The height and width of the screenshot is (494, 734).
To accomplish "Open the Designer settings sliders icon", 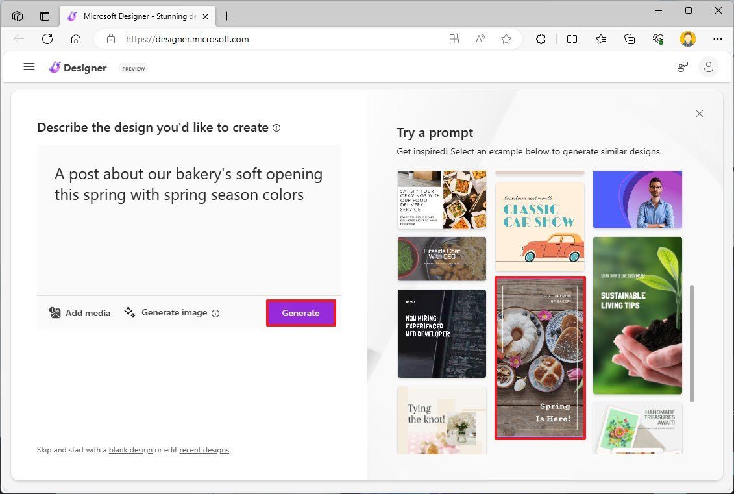I will (682, 66).
